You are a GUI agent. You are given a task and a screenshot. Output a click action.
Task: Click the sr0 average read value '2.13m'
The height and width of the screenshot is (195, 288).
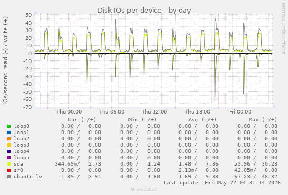point(186,170)
